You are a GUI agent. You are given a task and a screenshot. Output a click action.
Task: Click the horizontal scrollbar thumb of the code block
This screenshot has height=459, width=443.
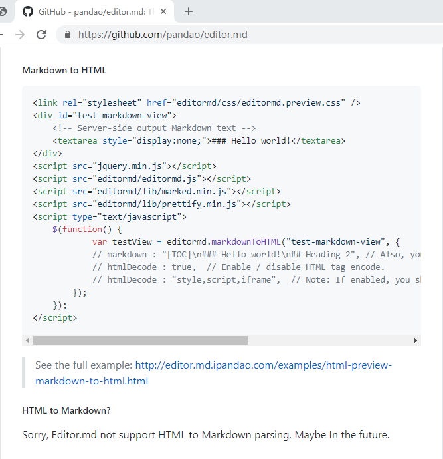coord(140,340)
